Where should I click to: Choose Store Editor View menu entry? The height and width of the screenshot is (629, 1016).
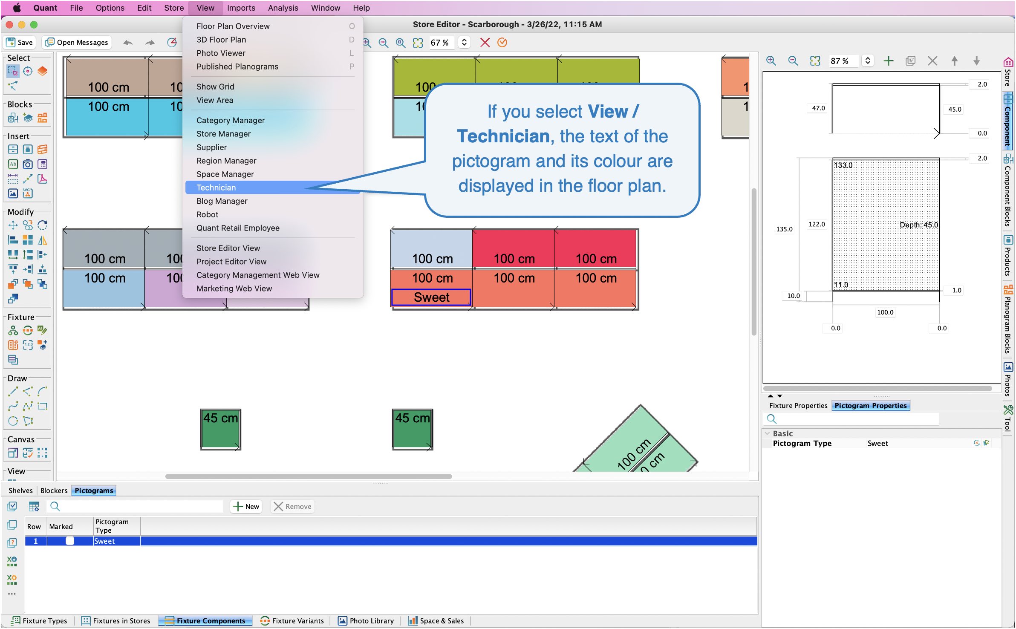273,248
